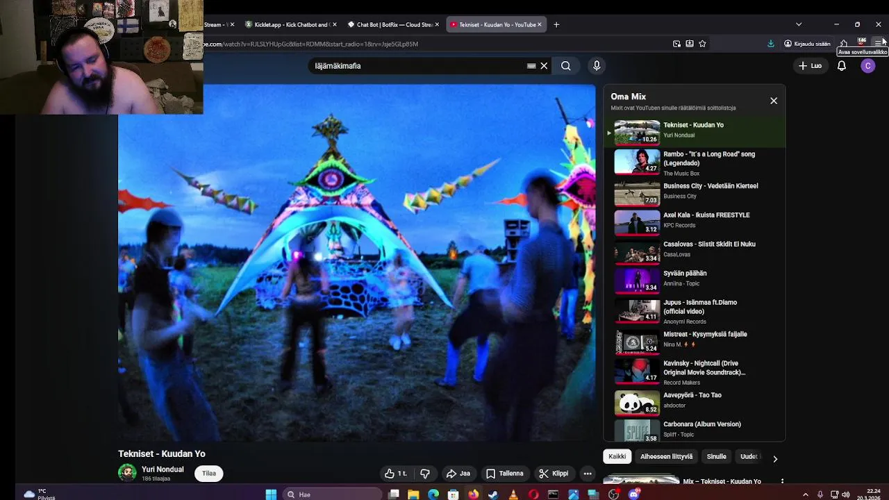Select the Sinulle filter chip
The image size is (889, 500).
(716, 456)
